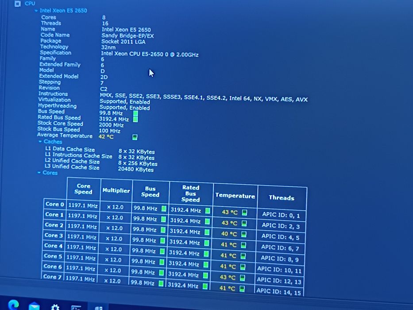
Task: Click Core 3 temperature graph icon
Action: coord(243,245)
